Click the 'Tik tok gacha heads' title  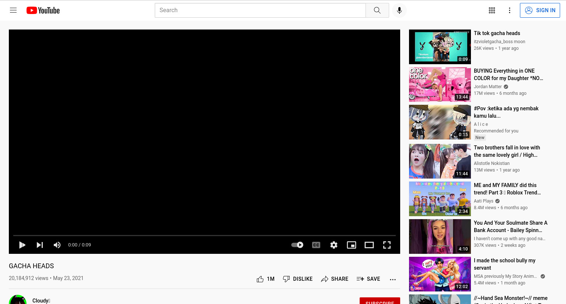[497, 33]
